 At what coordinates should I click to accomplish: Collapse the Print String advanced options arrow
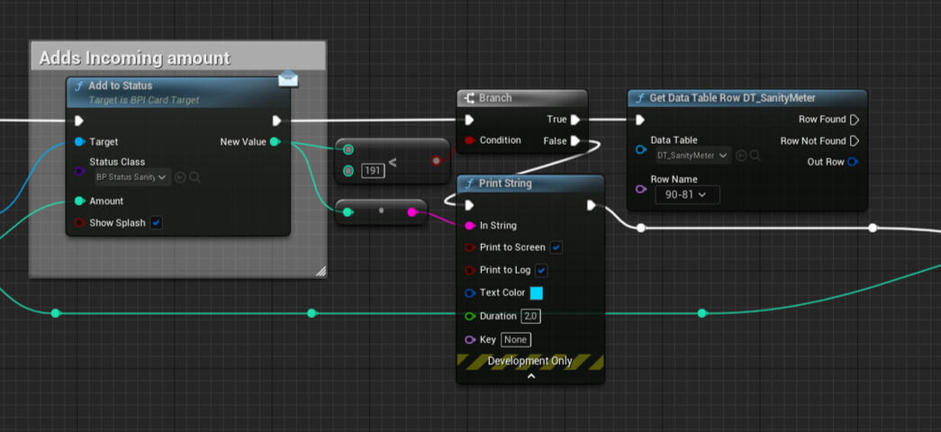pos(530,376)
